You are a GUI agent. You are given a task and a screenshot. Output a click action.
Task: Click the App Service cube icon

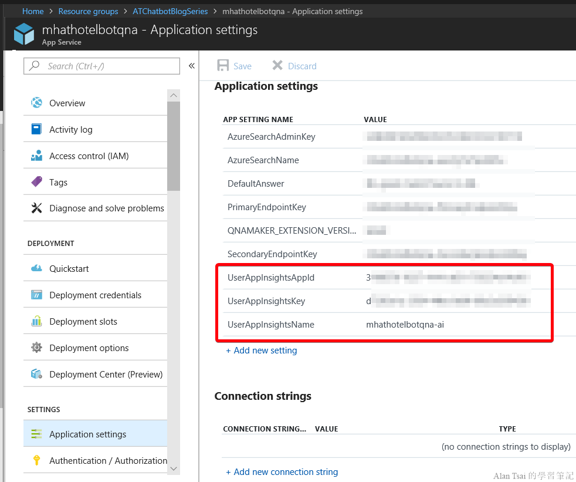click(x=24, y=34)
